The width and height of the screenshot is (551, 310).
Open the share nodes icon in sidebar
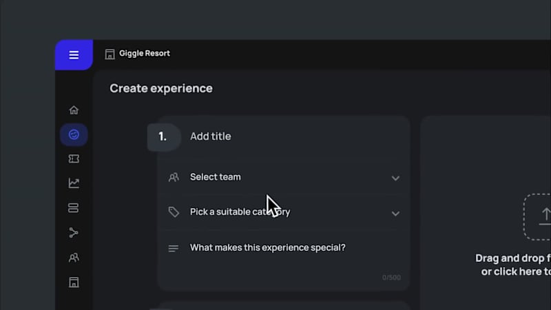[74, 233]
